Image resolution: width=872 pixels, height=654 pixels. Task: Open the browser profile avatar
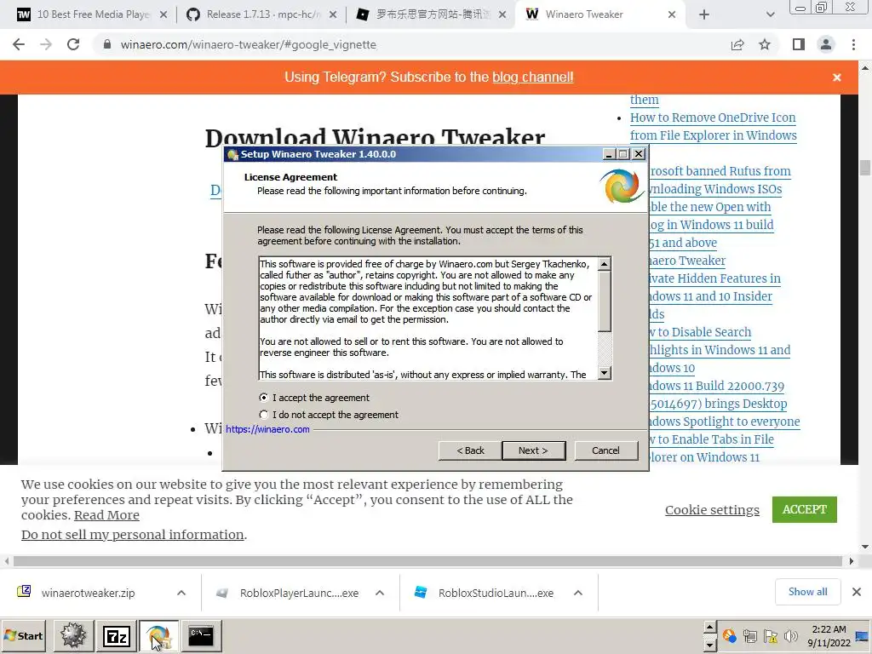[826, 44]
